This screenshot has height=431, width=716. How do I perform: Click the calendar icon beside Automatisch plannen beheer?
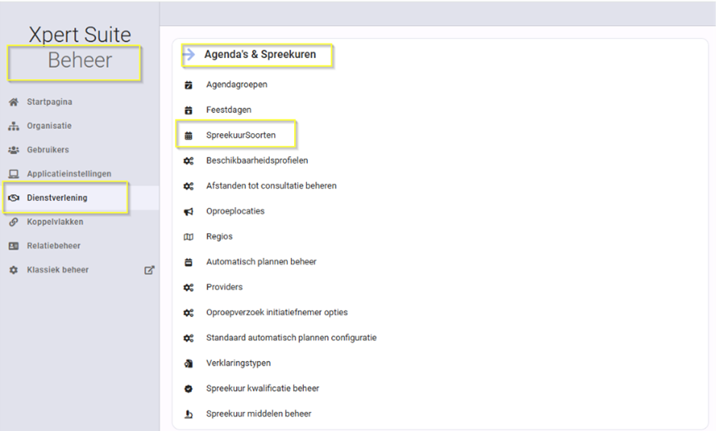(x=189, y=262)
